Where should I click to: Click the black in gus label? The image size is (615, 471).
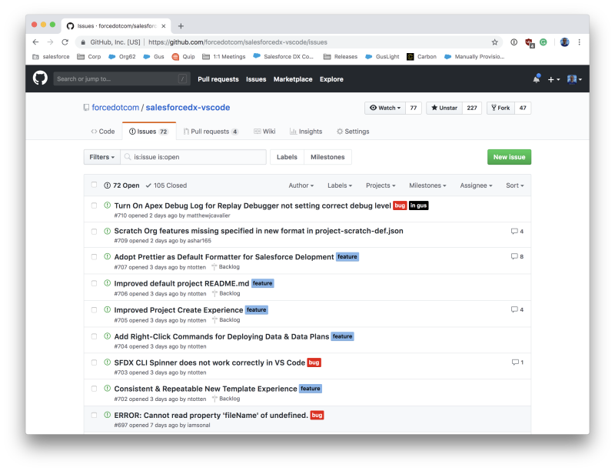click(418, 205)
